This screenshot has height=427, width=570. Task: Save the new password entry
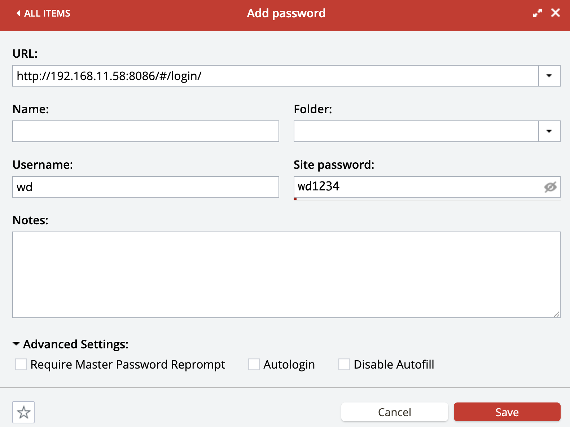coord(507,412)
